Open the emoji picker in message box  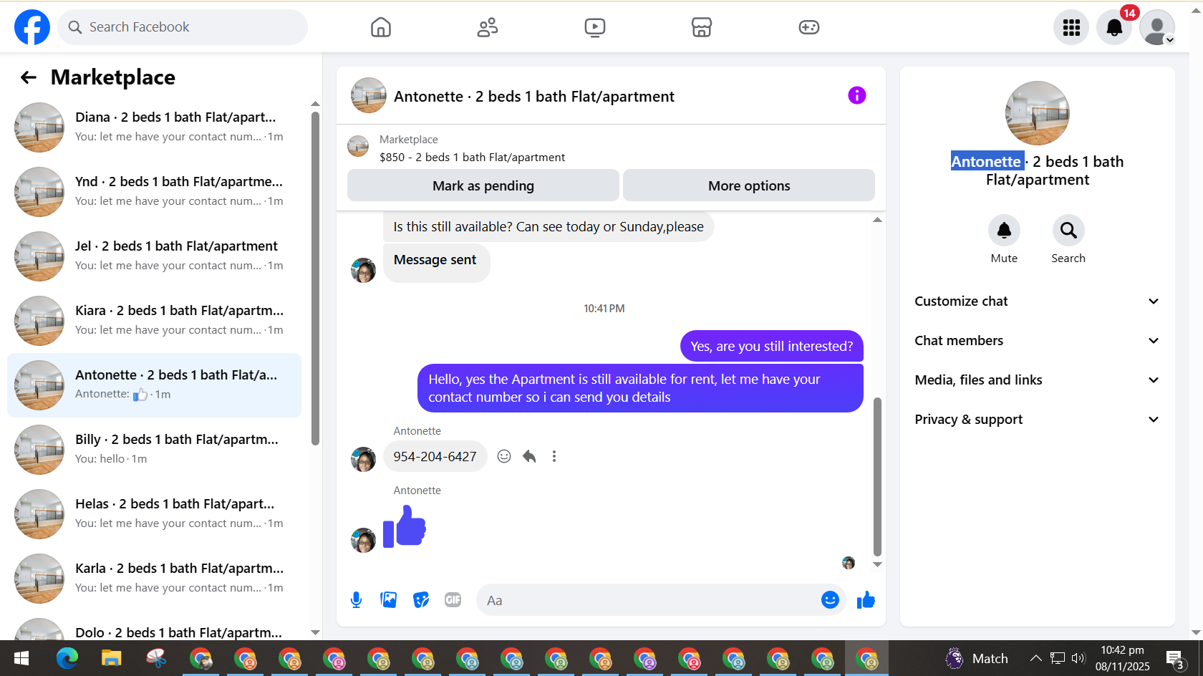[830, 600]
